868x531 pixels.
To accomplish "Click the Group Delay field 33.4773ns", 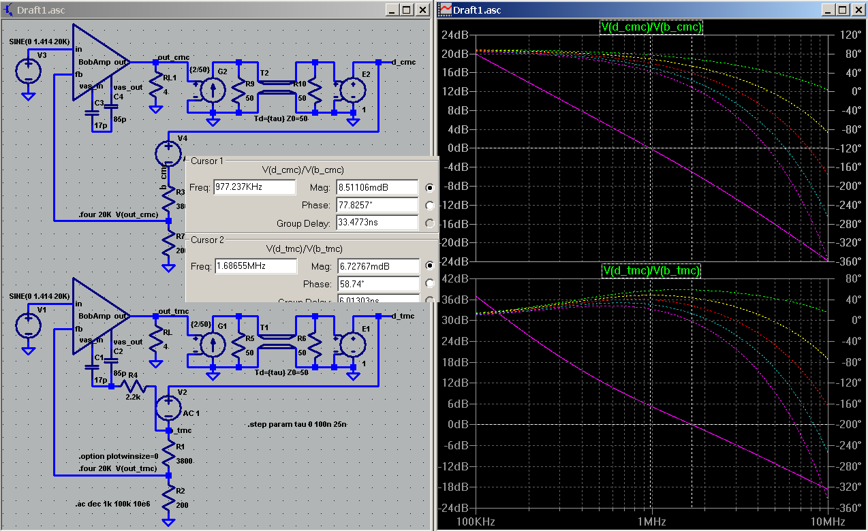I will point(377,223).
